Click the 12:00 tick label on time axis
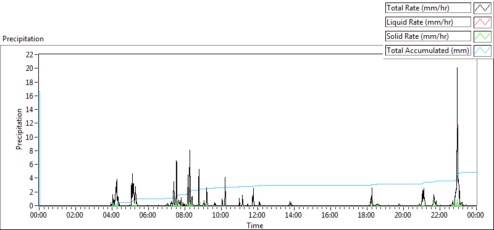494x230 pixels. pyautogui.click(x=257, y=215)
